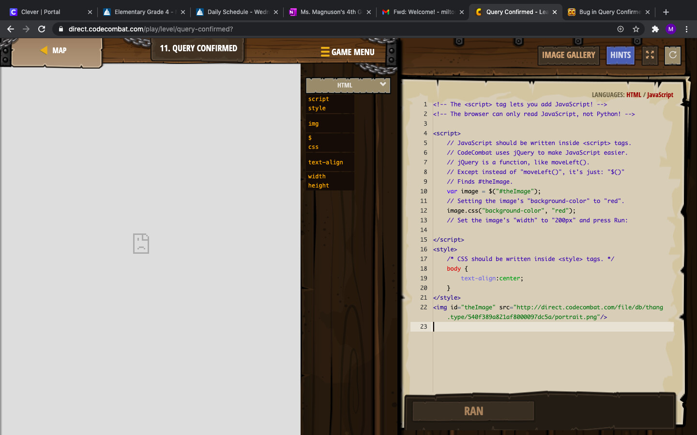The image size is (697, 435).
Task: Open the GAME MENU
Action: coord(348,52)
